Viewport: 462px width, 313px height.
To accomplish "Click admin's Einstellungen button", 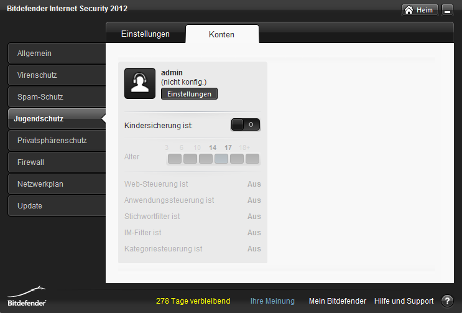I will pyautogui.click(x=189, y=94).
